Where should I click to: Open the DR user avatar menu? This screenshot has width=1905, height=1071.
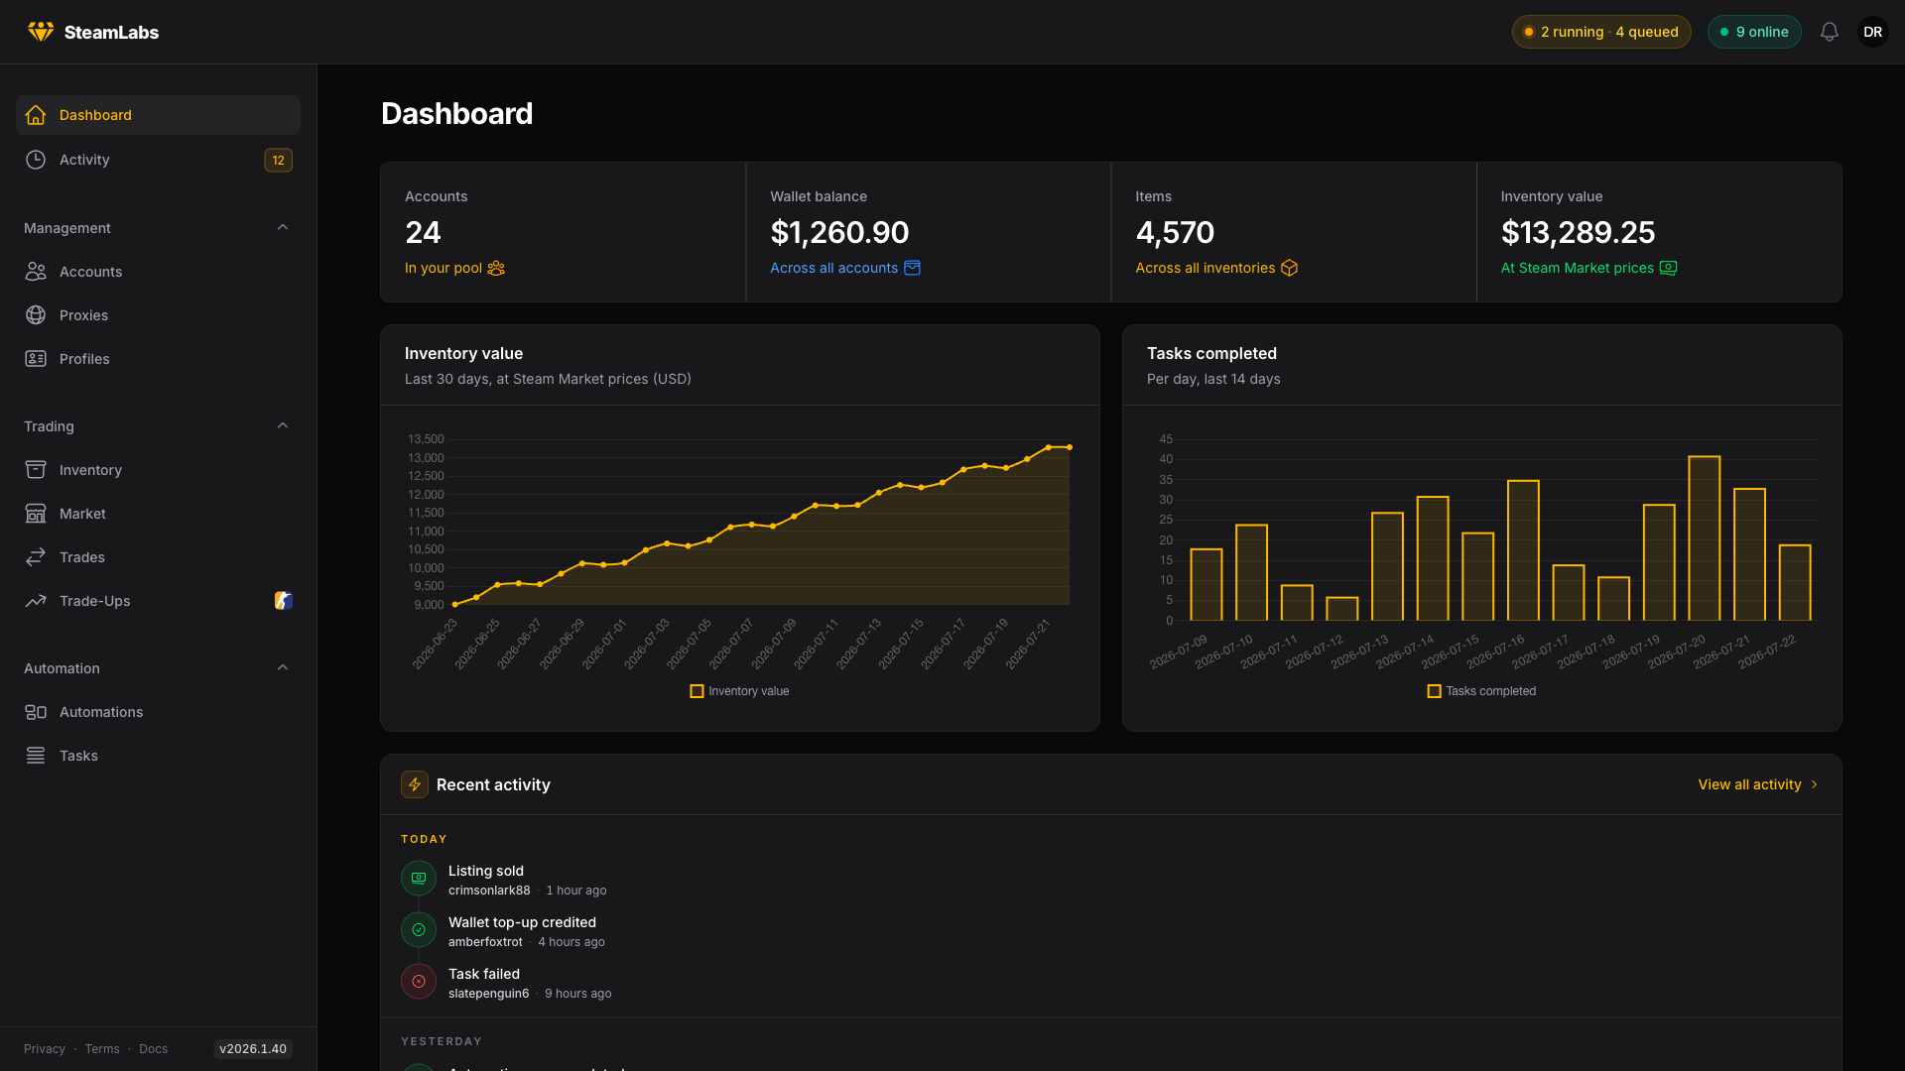[x=1873, y=32]
